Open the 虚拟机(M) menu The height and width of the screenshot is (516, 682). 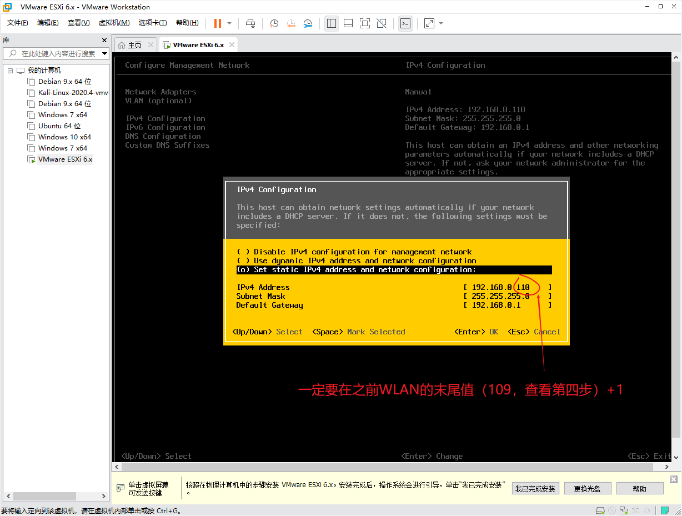(x=114, y=23)
